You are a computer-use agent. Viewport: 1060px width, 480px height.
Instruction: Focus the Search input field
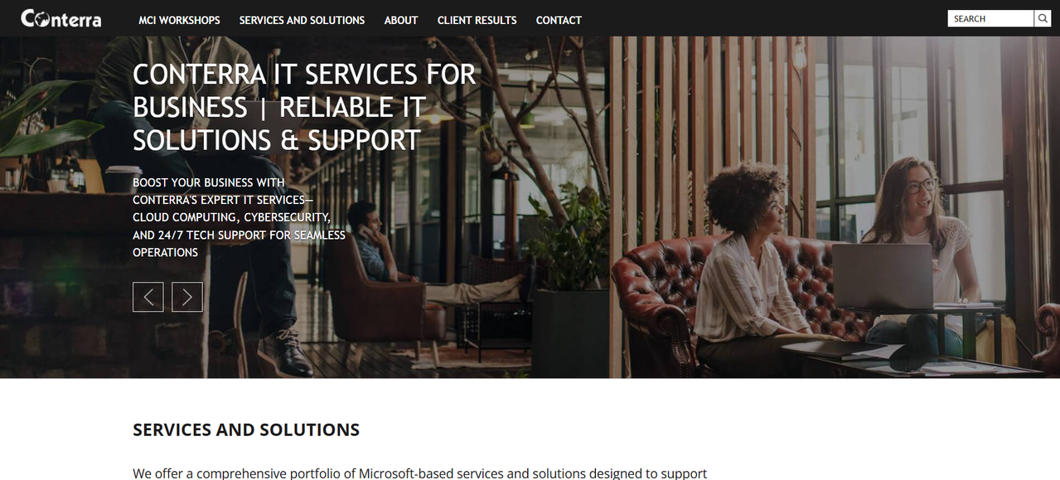(x=991, y=18)
